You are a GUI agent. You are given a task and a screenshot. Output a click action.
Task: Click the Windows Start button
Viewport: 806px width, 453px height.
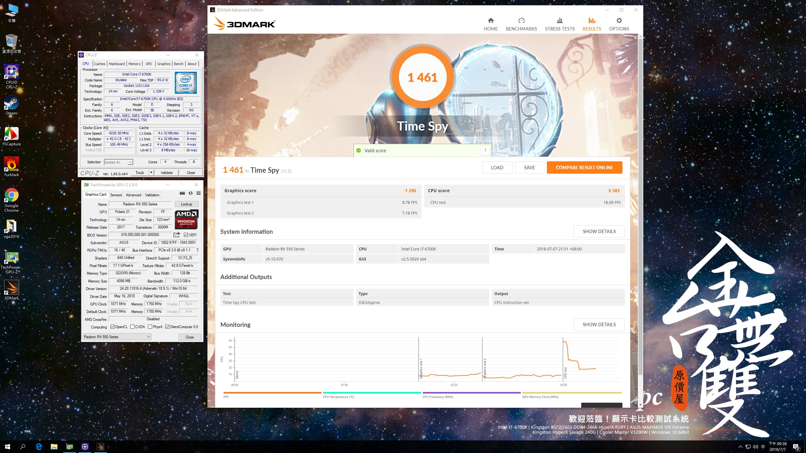click(8, 447)
